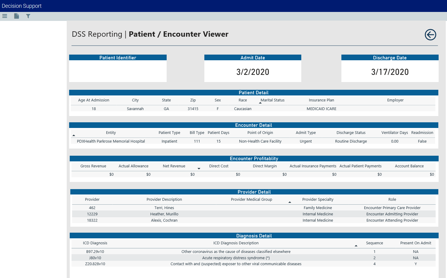
Task: Select the Admit Date value 3/2/2020
Action: click(253, 72)
